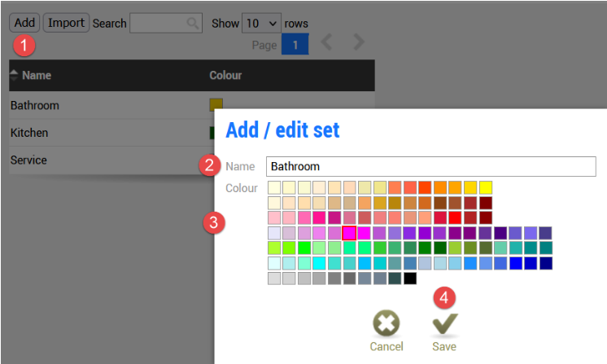The height and width of the screenshot is (364, 607).
Task: Open the Show rows count dropdown
Action: click(261, 24)
